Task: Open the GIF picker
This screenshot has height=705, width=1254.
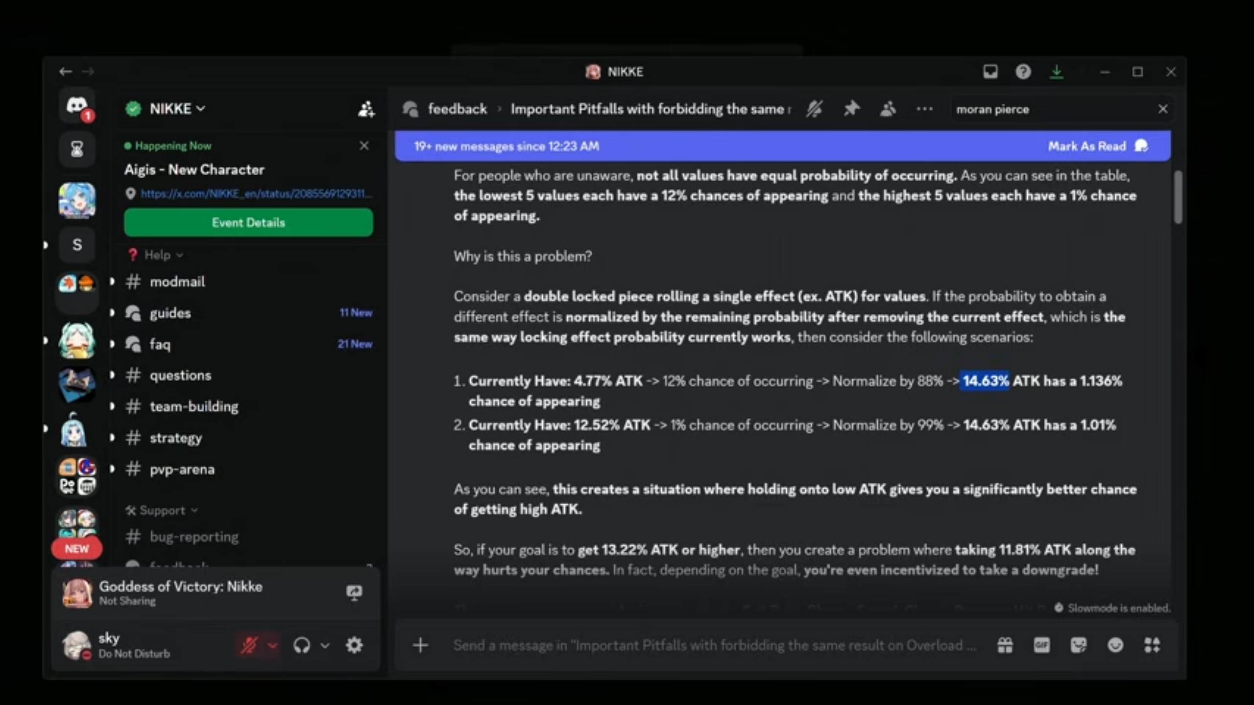Action: pyautogui.click(x=1041, y=645)
